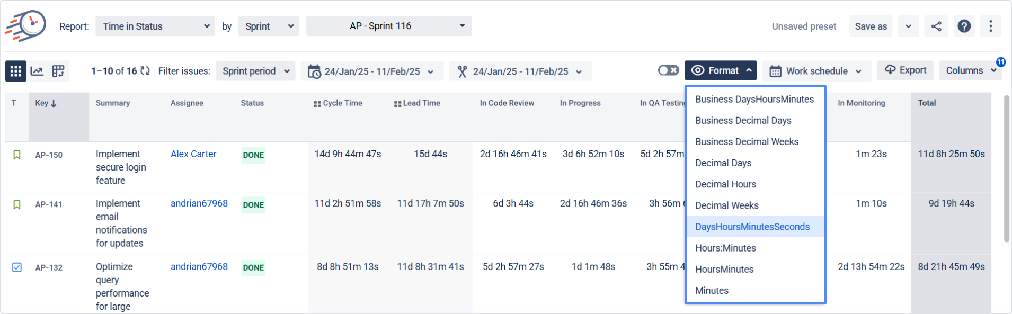Click the refresh icon next to issue count
Screen dimensions: 1012x314
(145, 71)
